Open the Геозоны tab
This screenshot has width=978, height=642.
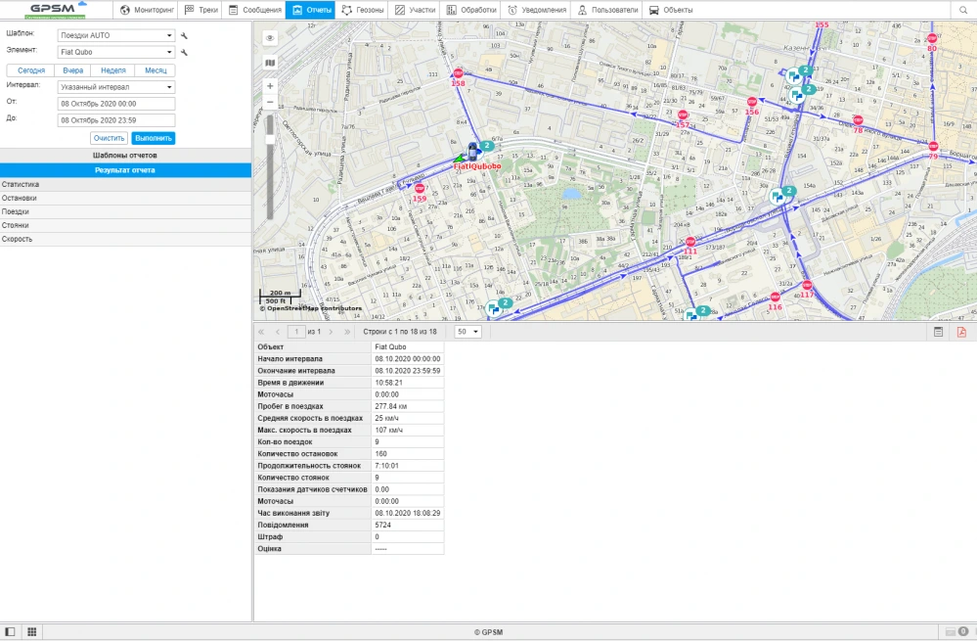(364, 10)
